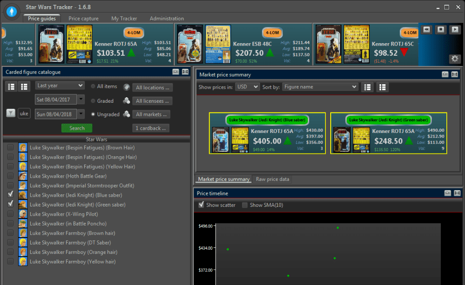Click second panel icon in Market price summary header

(x=455, y=74)
